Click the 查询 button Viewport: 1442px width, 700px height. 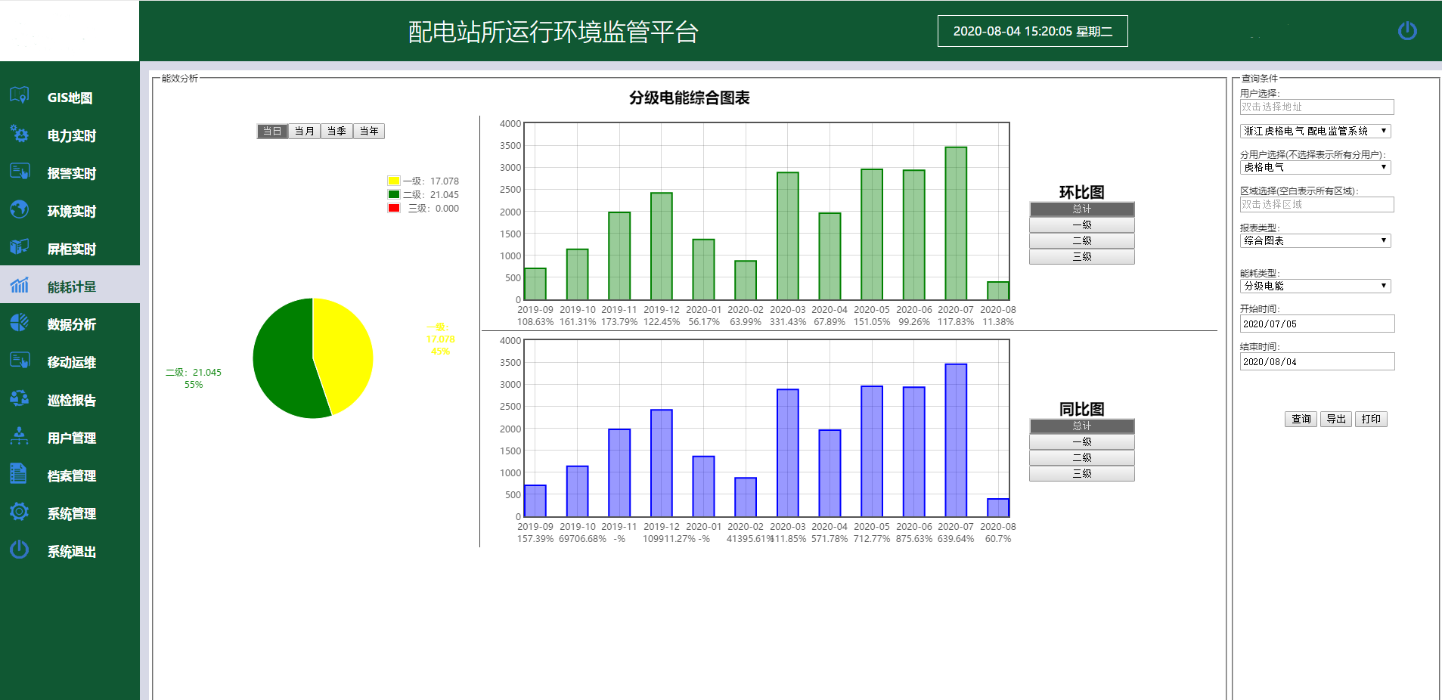(1301, 419)
